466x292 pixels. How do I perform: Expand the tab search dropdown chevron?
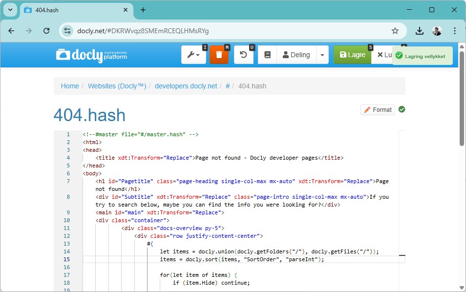coord(10,10)
